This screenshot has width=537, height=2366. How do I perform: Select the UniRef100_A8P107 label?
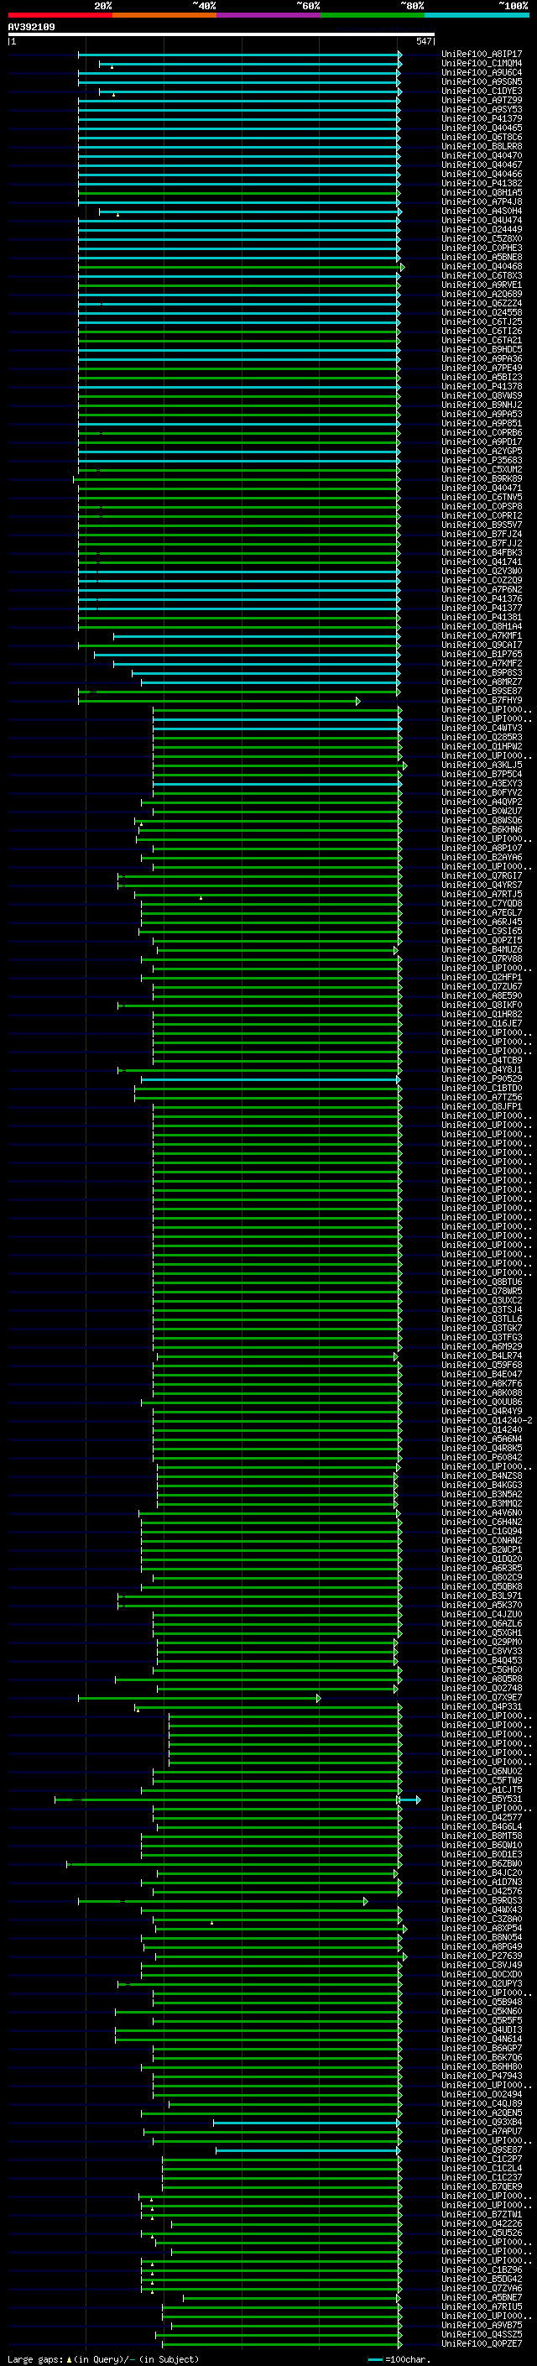[x=482, y=848]
